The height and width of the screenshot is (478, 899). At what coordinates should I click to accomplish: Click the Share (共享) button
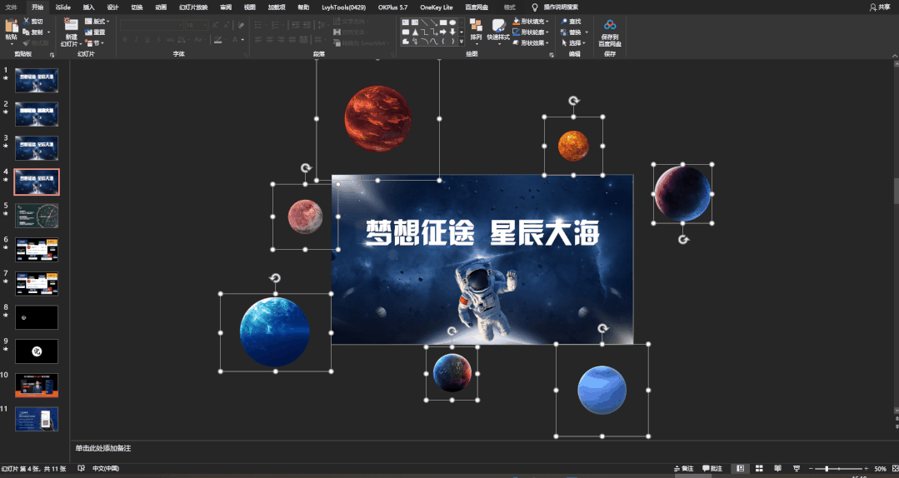tap(880, 7)
